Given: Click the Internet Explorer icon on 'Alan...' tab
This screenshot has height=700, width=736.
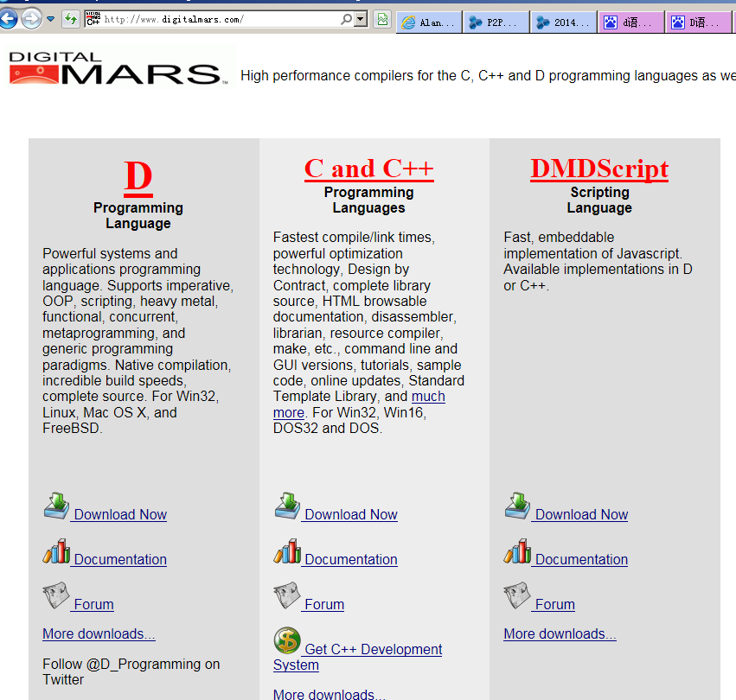Looking at the screenshot, I should 408,22.
